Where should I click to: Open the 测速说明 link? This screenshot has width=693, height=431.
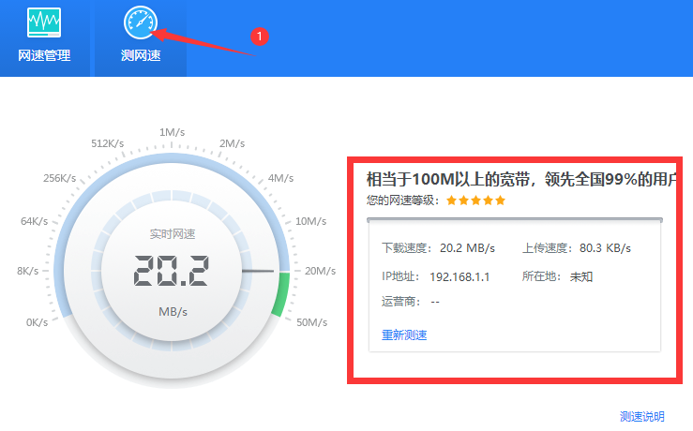(x=642, y=416)
